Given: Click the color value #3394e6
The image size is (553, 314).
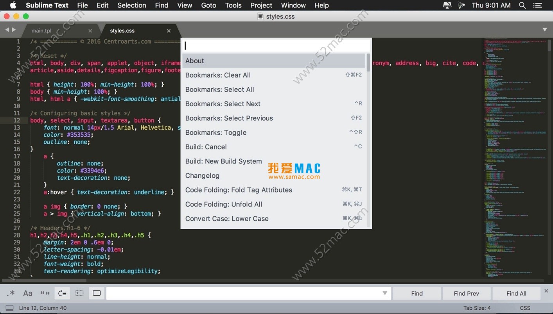Looking at the screenshot, I should coord(92,171).
